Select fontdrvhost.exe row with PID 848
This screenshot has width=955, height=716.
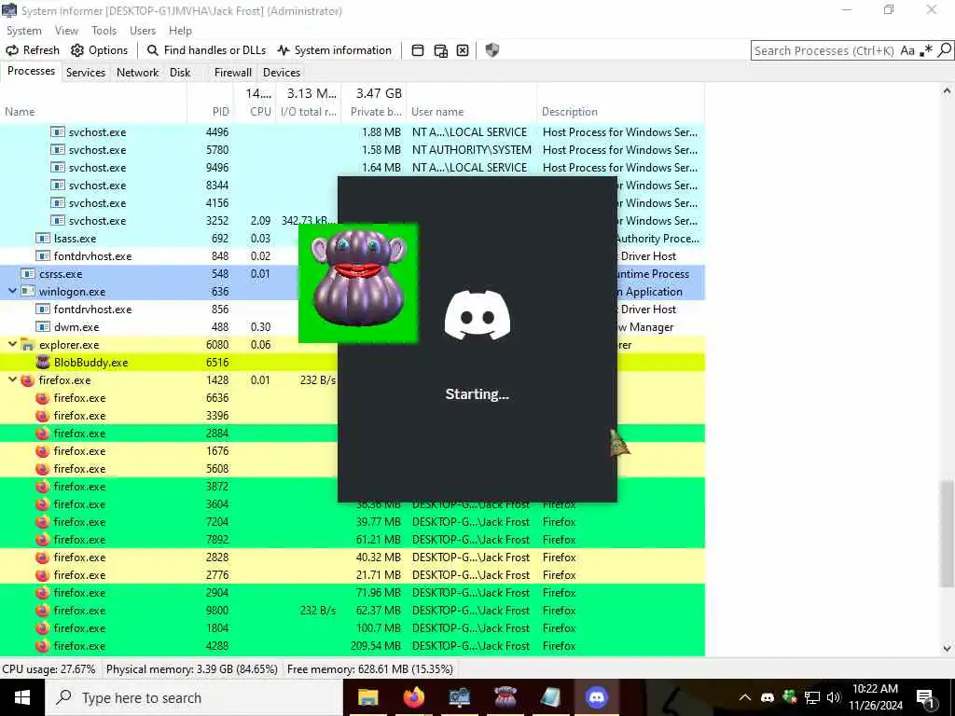[x=352, y=256]
